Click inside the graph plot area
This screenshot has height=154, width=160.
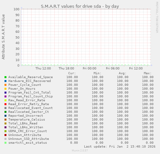pyautogui.click(x=86, y=37)
